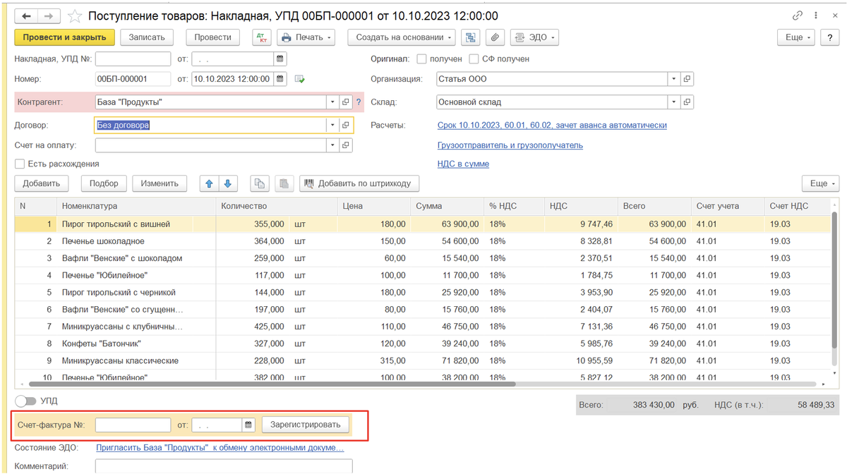Screen dimensions: 847x474
Task: Select row Конфеты "Батончик"
Action: click(x=421, y=344)
